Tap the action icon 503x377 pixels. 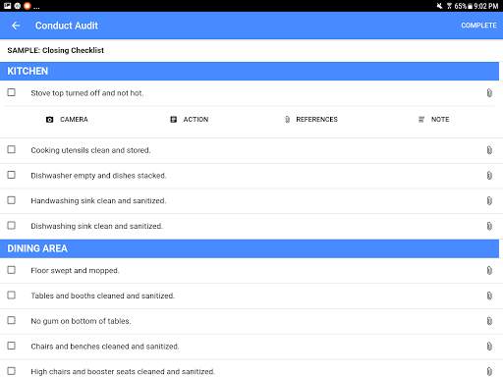click(174, 120)
